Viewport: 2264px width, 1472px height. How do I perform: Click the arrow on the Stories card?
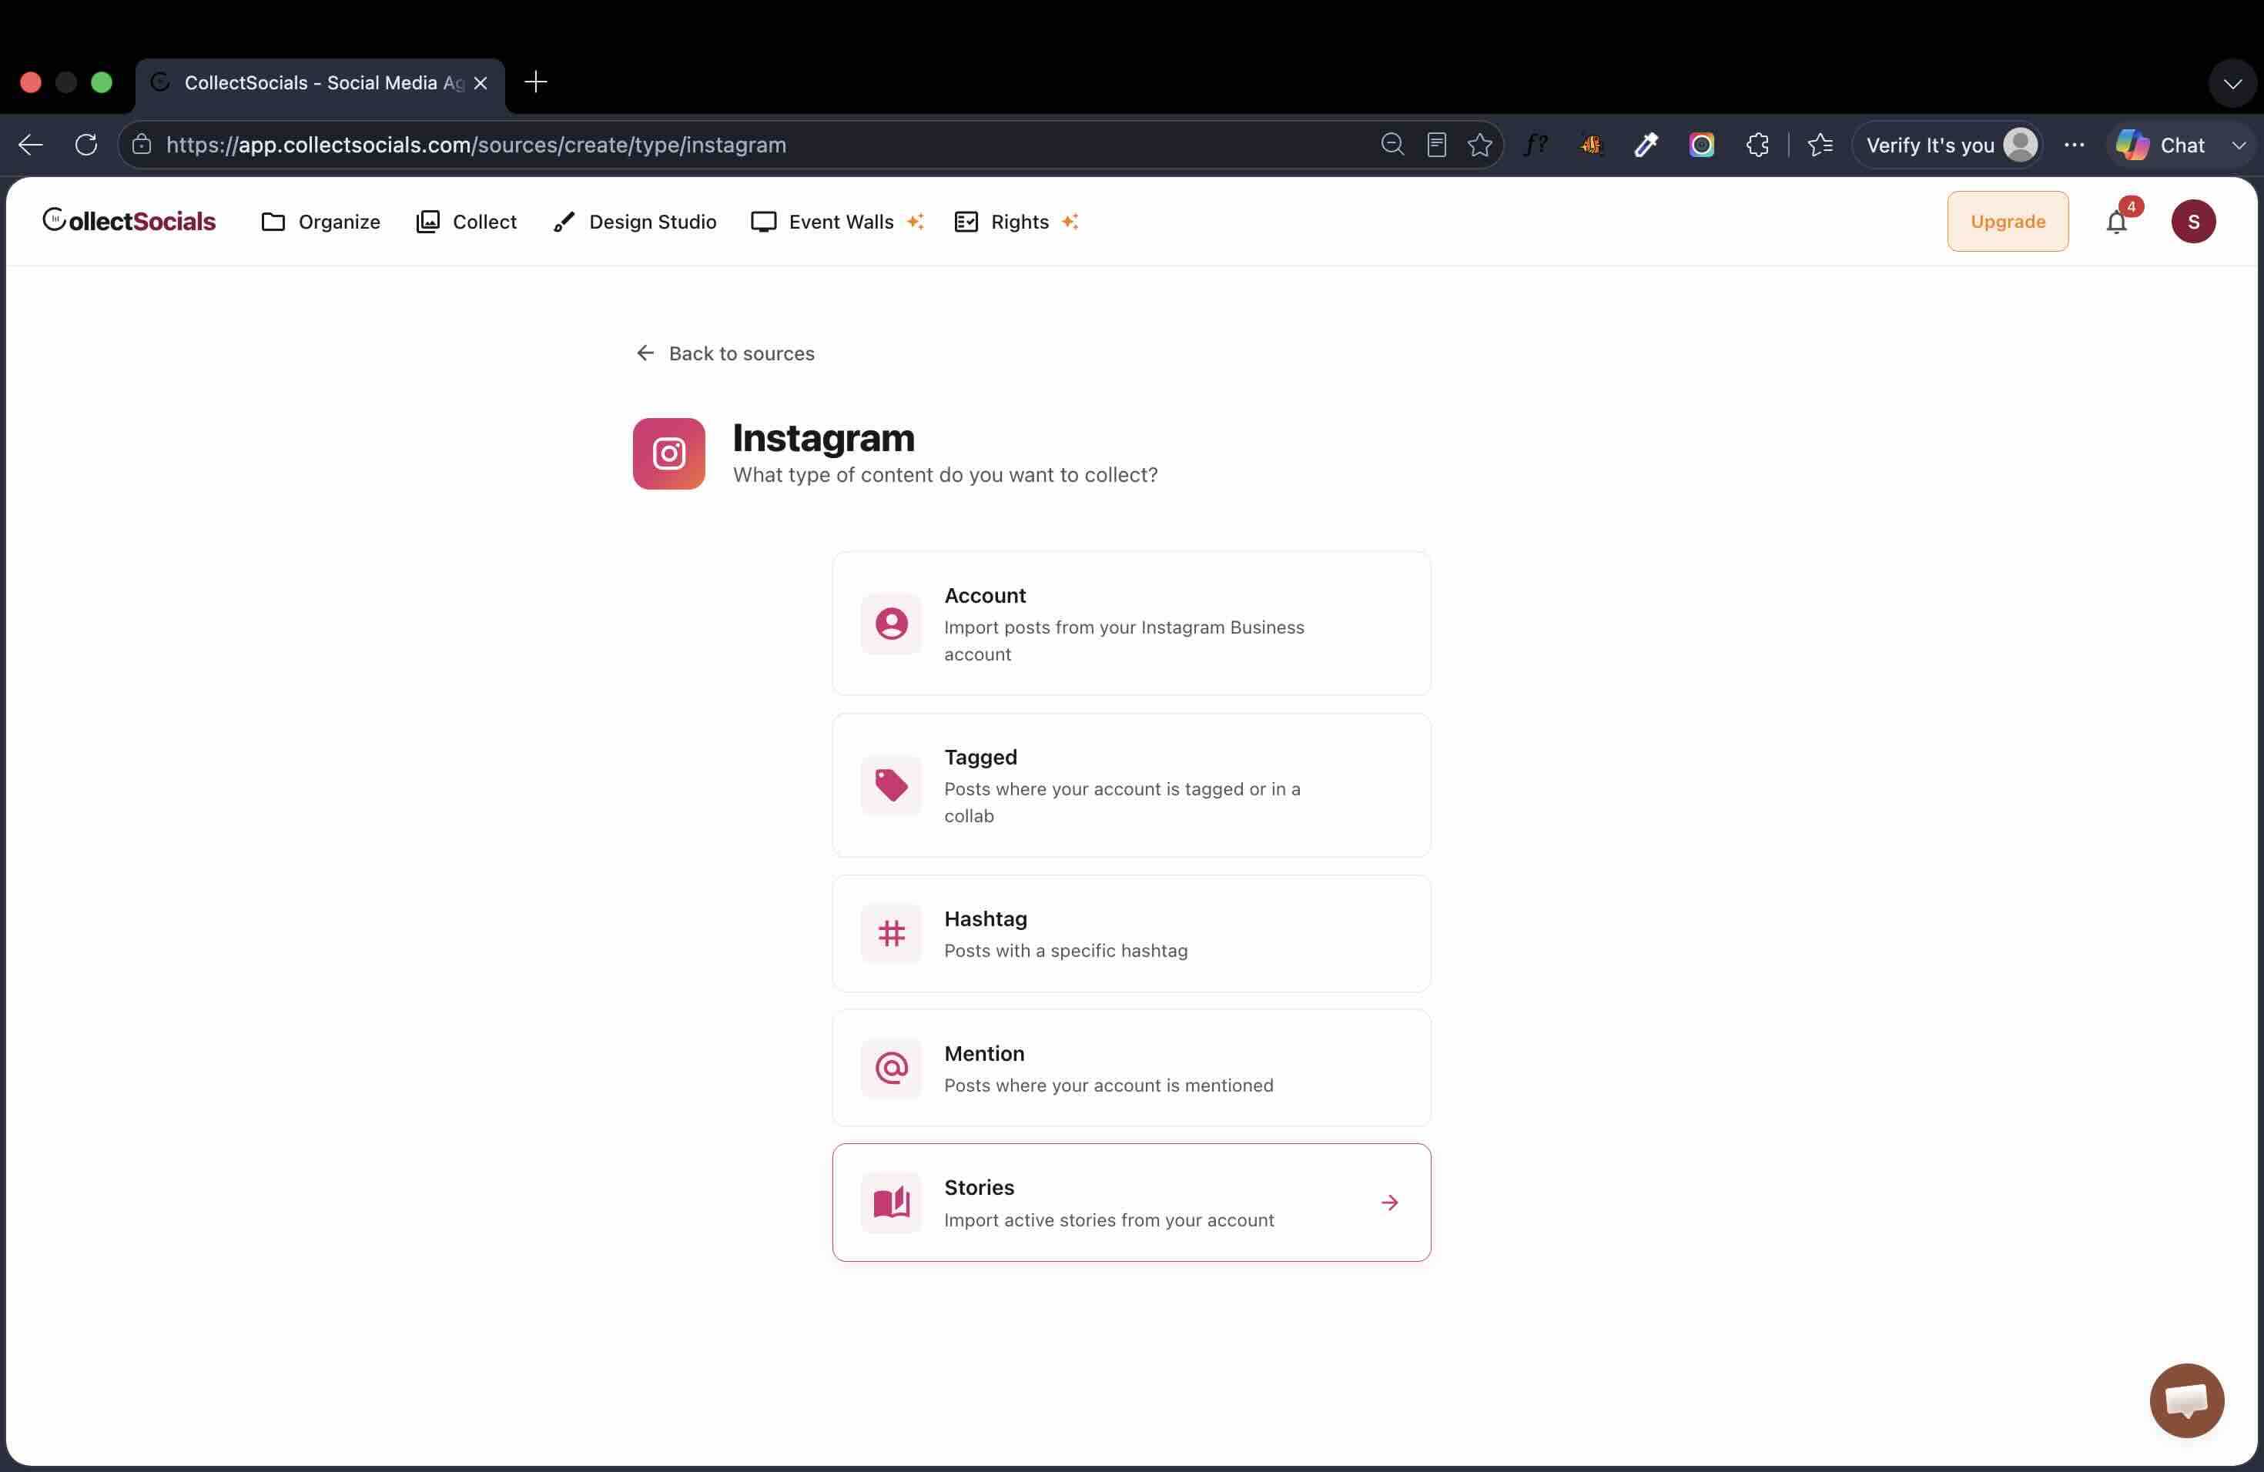tap(1390, 1203)
